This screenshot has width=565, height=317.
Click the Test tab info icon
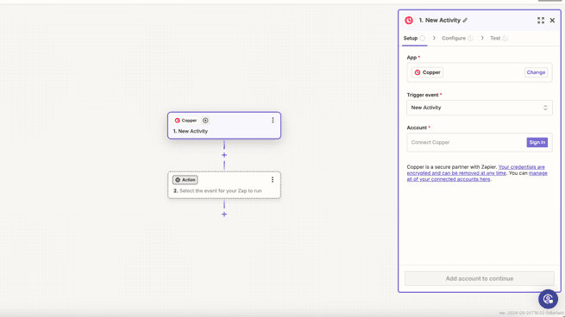click(505, 38)
